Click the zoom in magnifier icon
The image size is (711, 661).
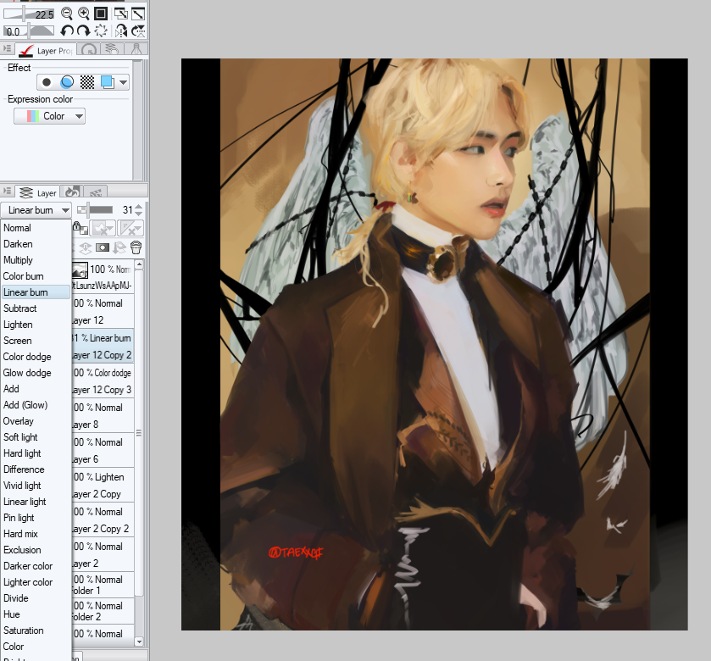[x=83, y=14]
